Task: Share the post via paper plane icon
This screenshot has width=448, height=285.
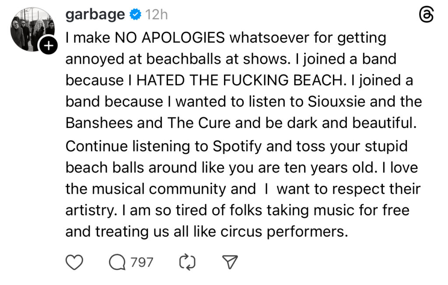Action: pos(230,262)
